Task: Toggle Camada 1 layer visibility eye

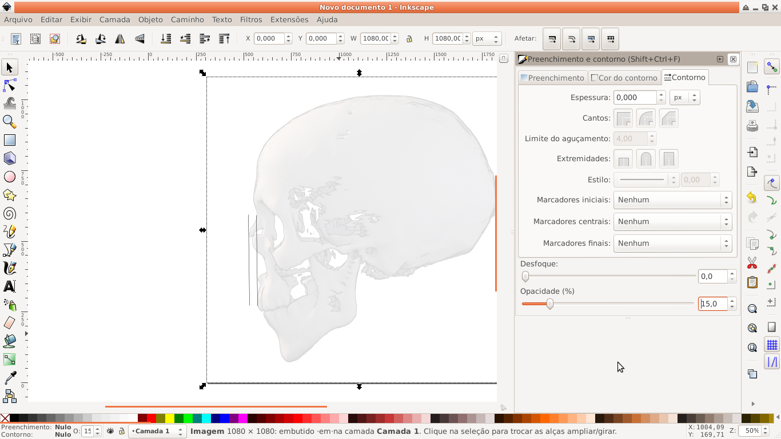Action: click(110, 431)
